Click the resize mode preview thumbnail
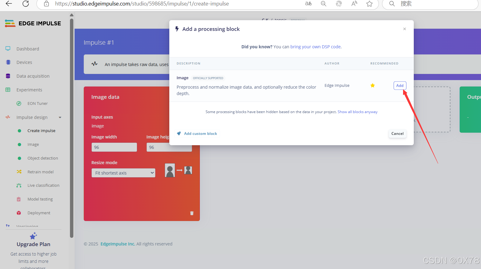481x269 pixels. pyautogui.click(x=178, y=170)
